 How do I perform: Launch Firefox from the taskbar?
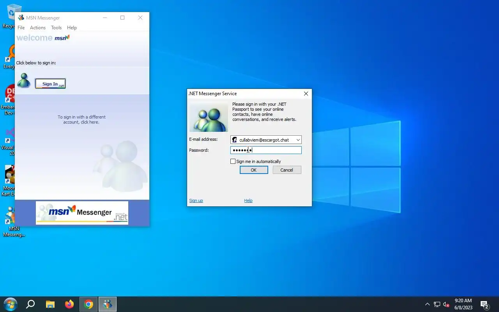click(69, 304)
